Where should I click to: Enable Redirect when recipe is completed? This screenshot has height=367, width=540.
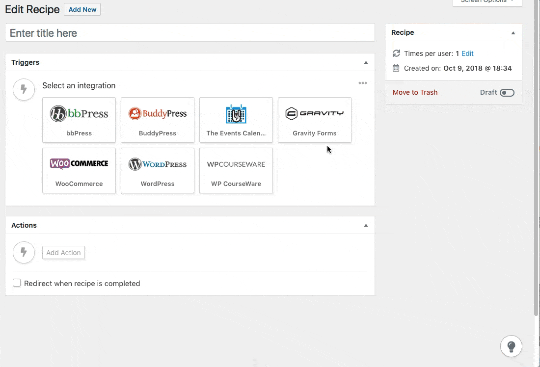tap(17, 283)
